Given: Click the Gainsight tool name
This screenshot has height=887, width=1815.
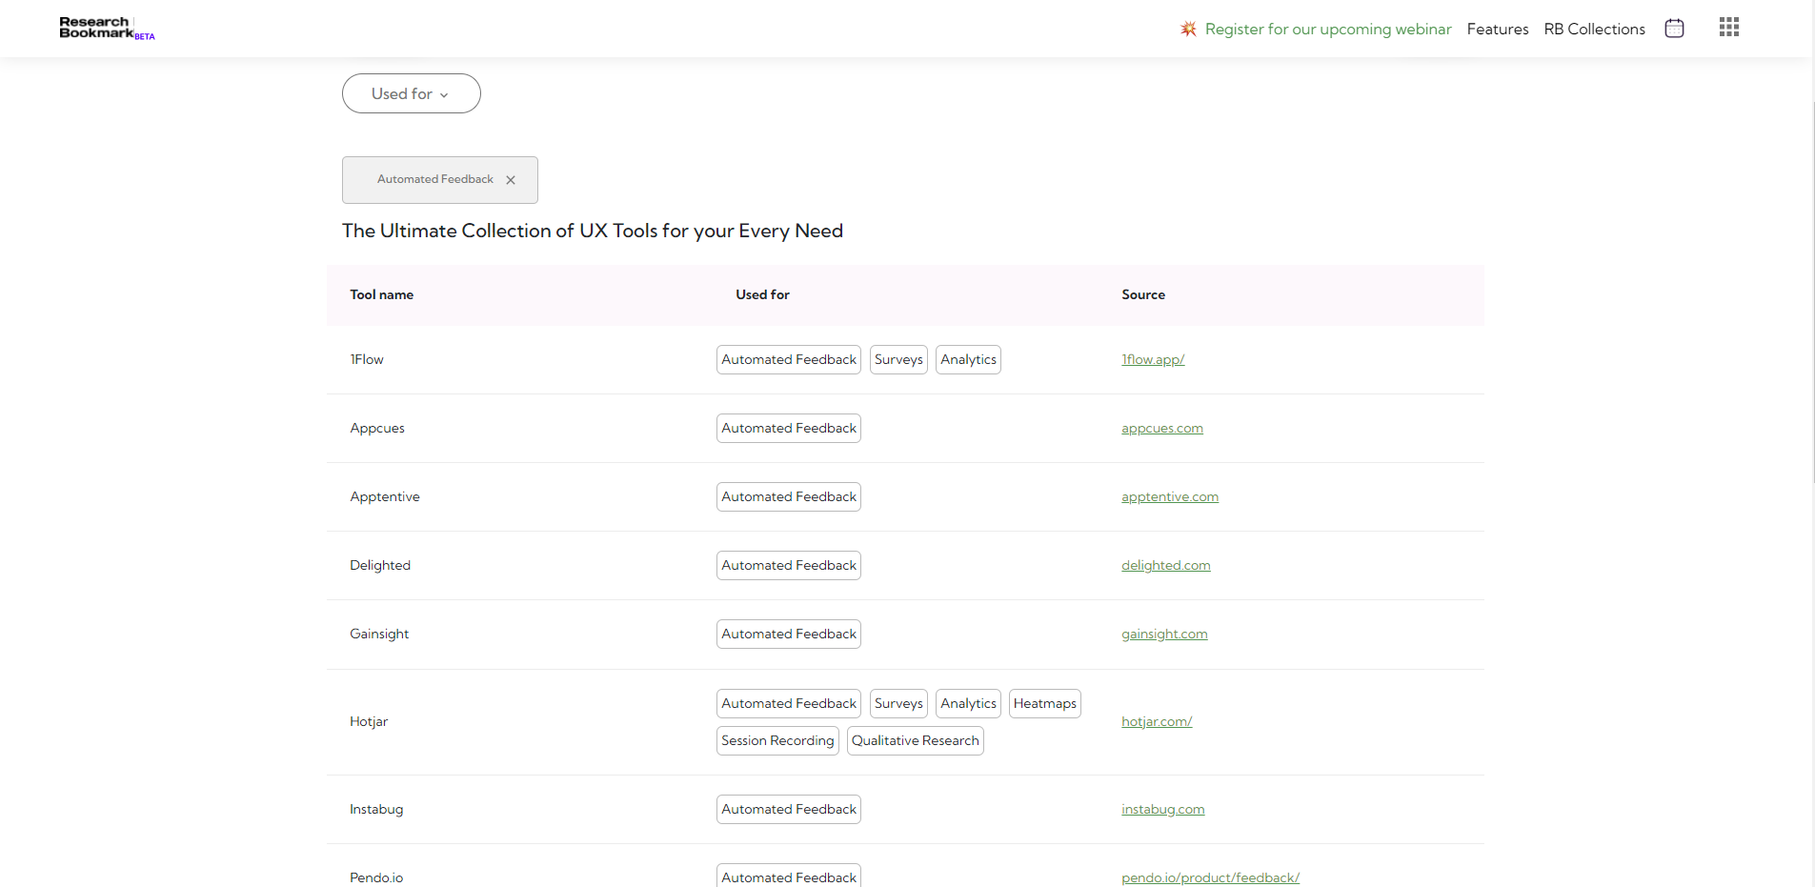Looking at the screenshot, I should pyautogui.click(x=379, y=634).
